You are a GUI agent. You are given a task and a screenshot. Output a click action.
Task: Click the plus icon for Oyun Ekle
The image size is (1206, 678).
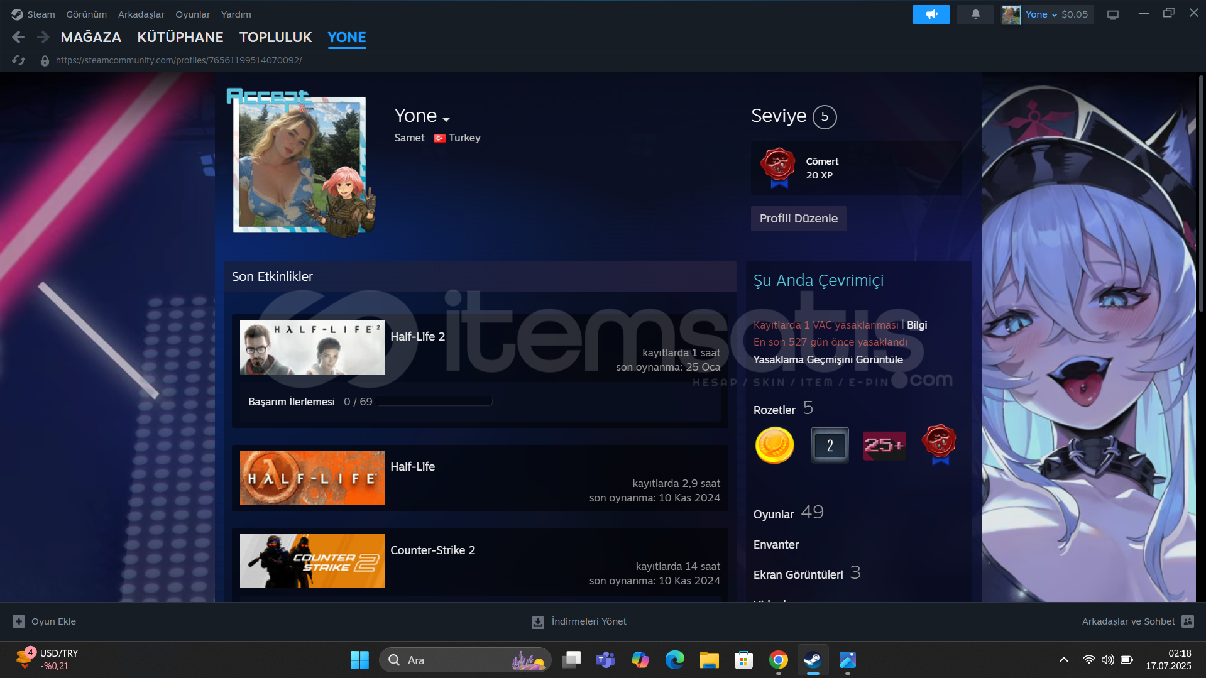[x=19, y=621]
